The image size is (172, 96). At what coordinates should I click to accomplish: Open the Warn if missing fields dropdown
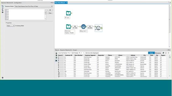(x=11, y=26)
